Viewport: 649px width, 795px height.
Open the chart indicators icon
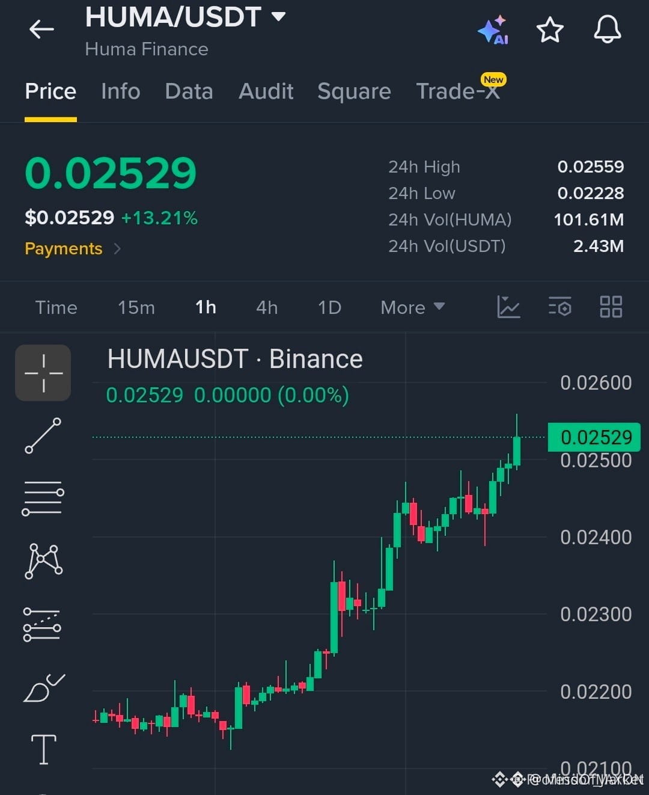[x=508, y=307]
